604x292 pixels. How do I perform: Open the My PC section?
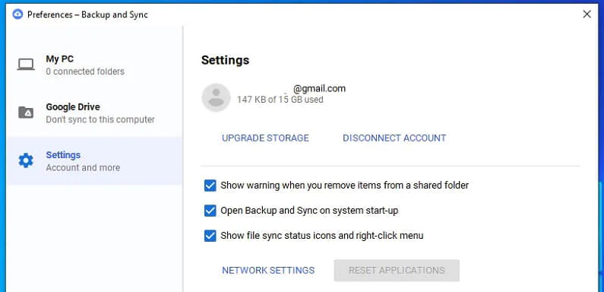click(94, 65)
